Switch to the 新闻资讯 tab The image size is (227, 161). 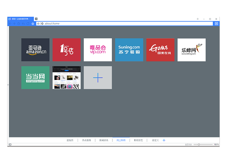click(104, 140)
